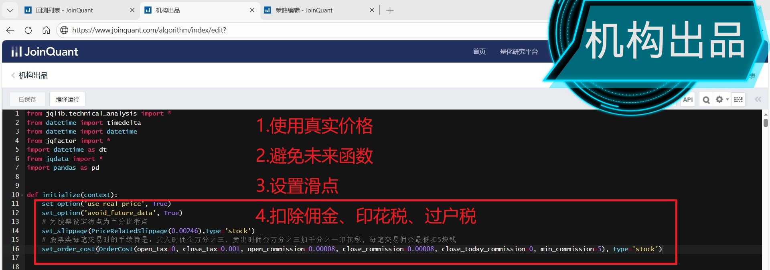Open a new browser tab
The width and height of the screenshot is (770, 270).
(x=390, y=10)
